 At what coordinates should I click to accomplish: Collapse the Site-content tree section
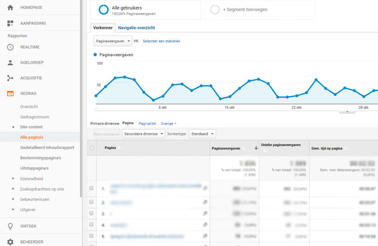point(14,127)
